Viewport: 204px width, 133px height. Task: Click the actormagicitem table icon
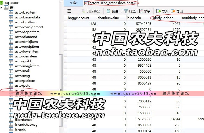coord(11,66)
